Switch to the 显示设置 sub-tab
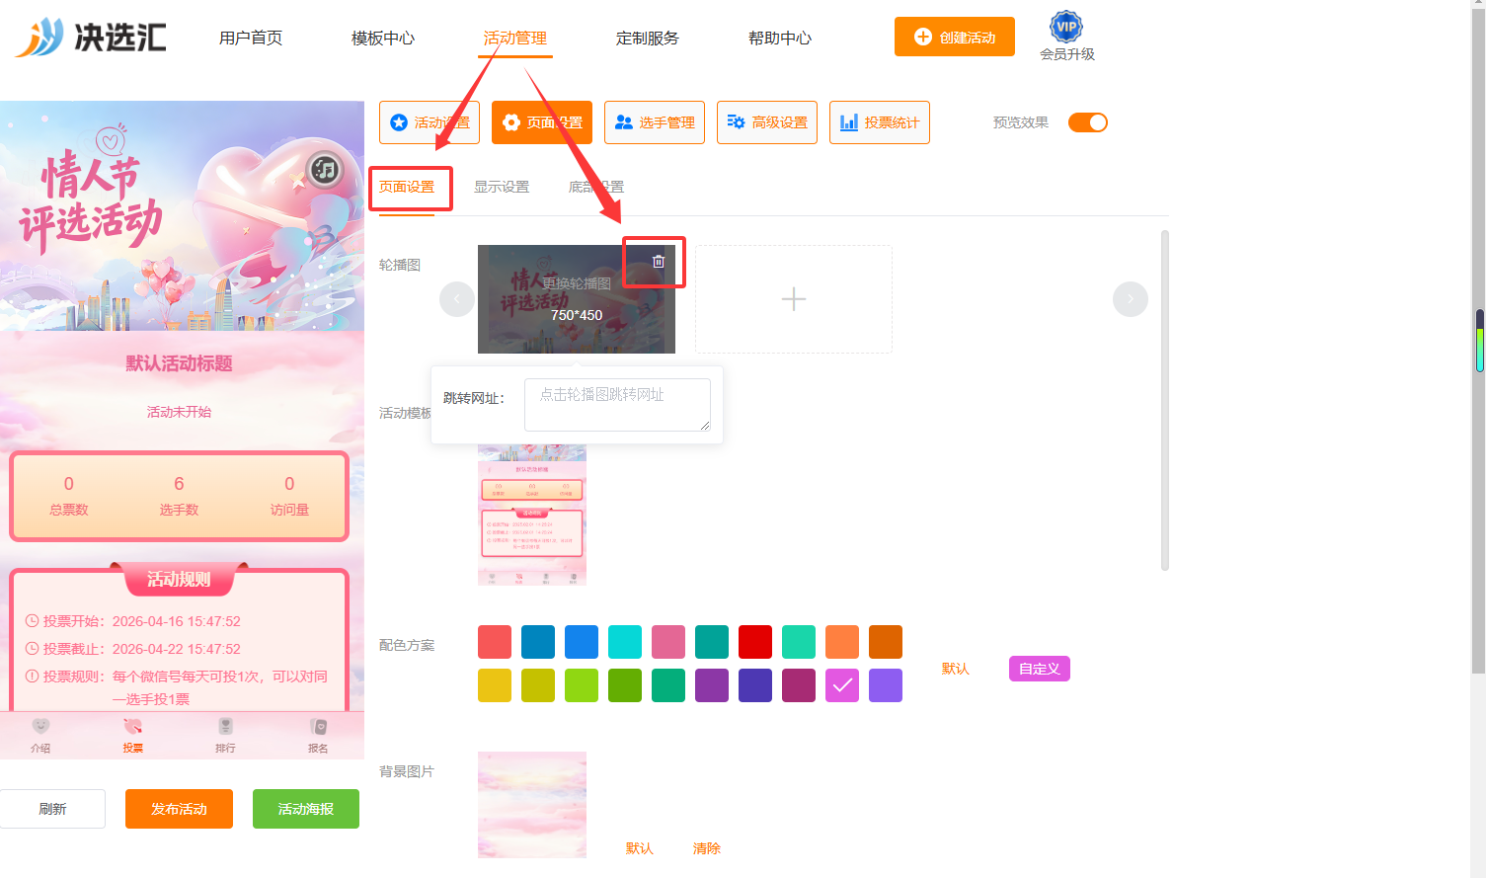This screenshot has height=878, width=1486. tap(502, 187)
